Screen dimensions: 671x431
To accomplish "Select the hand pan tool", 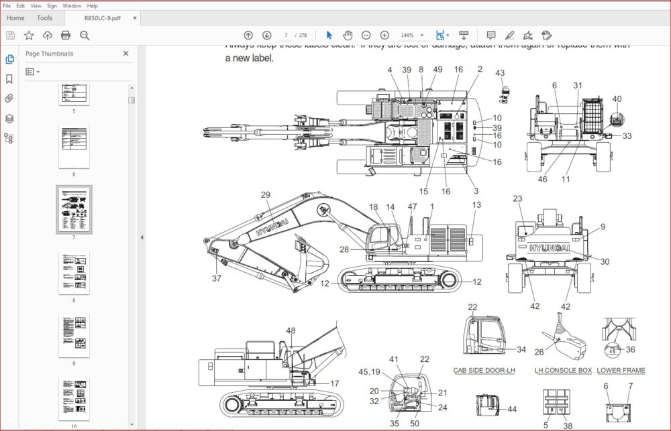I will tap(348, 35).
